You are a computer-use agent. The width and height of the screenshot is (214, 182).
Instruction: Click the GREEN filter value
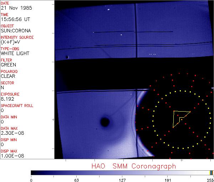(x=8, y=65)
